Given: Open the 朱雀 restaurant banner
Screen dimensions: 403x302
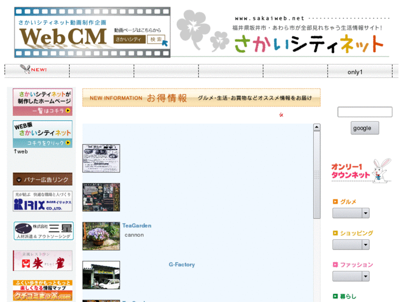Looking at the screenshot, I should tap(43, 261).
